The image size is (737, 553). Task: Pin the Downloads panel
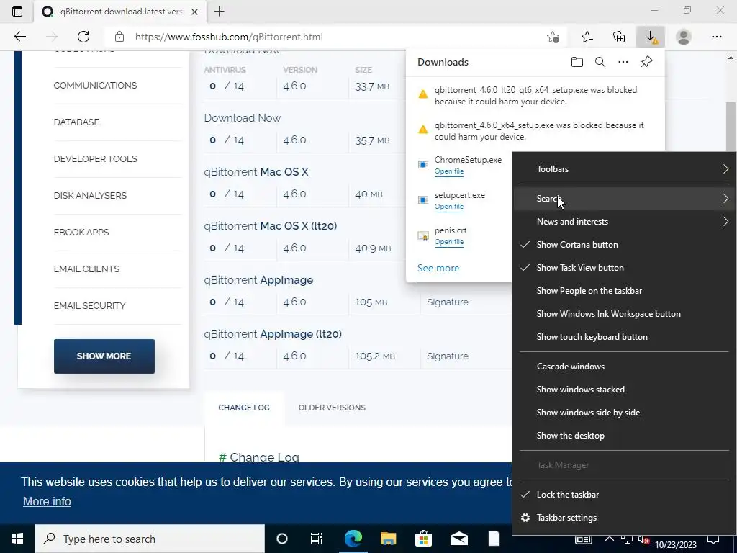tap(647, 62)
